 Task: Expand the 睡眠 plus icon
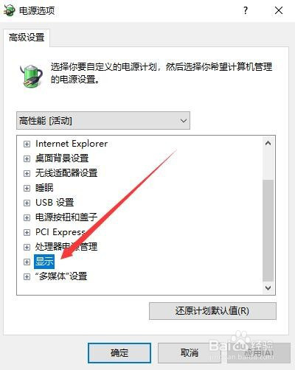[27, 188]
